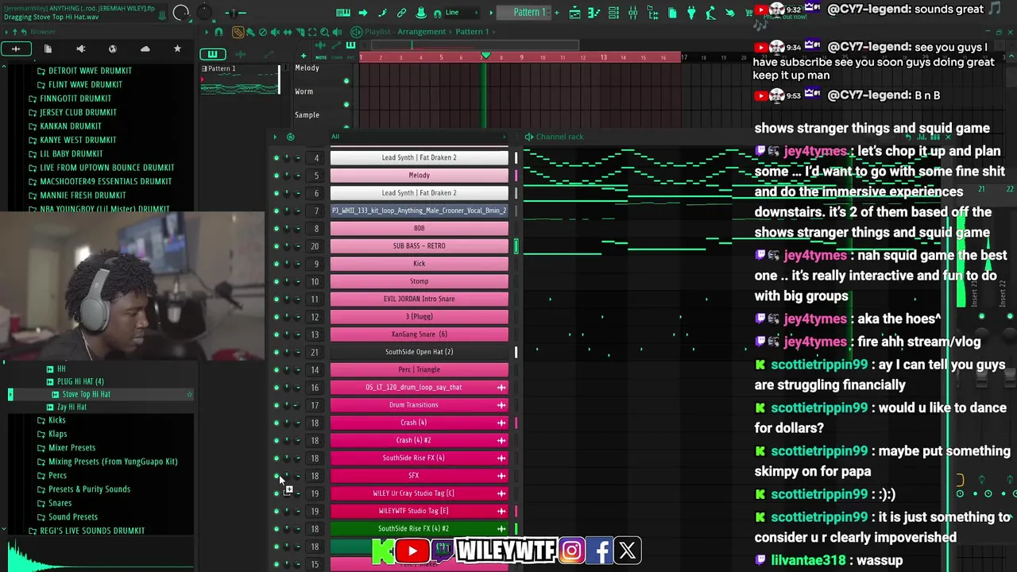1017x572 pixels.
Task: Open the cloud tab in browser
Action: pyautogui.click(x=145, y=49)
